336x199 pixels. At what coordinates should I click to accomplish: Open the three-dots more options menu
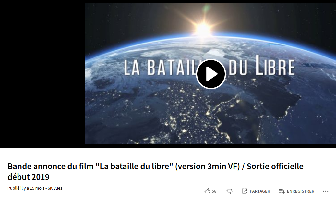326,191
